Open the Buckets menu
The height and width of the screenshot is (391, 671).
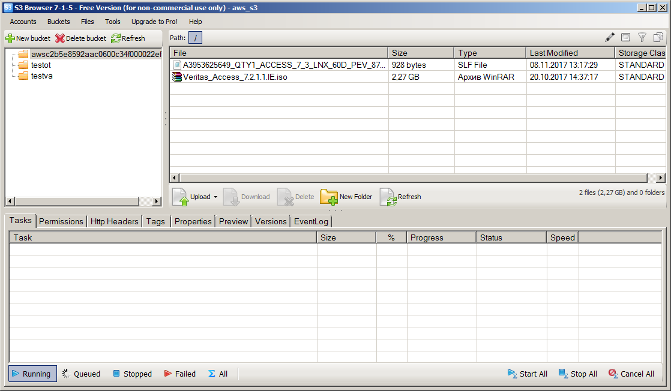(x=58, y=22)
